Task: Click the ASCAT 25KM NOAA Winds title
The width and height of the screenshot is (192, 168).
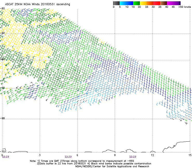Action: click(x=37, y=4)
